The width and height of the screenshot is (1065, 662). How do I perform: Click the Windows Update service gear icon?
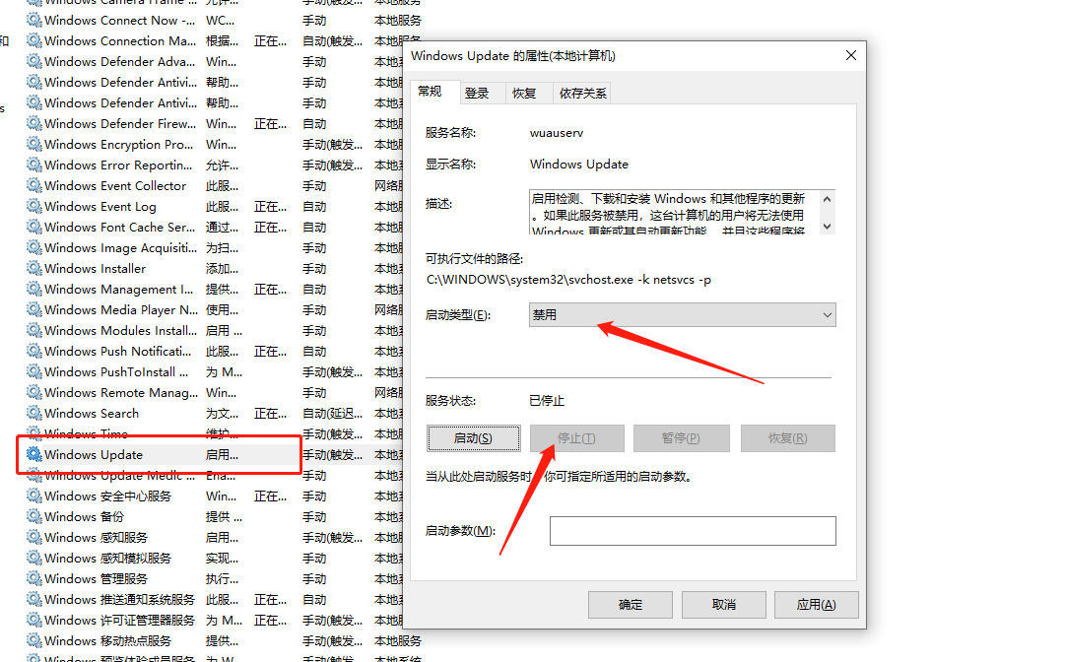(x=33, y=454)
